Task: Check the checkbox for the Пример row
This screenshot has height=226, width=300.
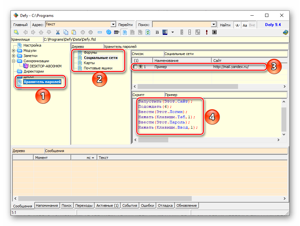Action: coord(136,67)
